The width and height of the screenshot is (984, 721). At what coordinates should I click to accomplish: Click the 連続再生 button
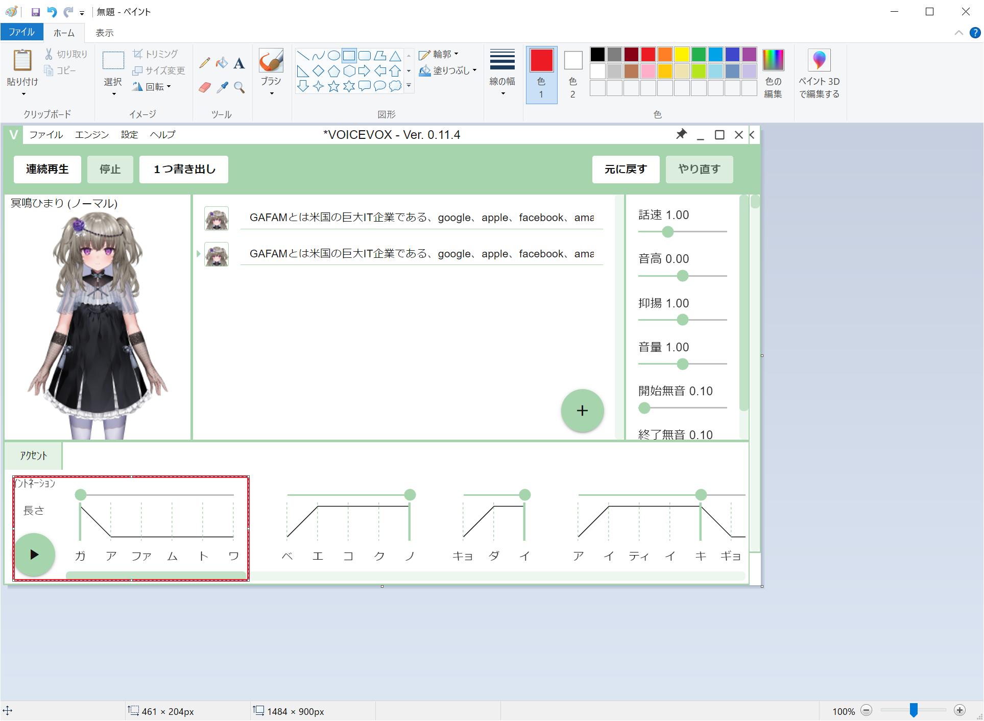[x=47, y=170]
